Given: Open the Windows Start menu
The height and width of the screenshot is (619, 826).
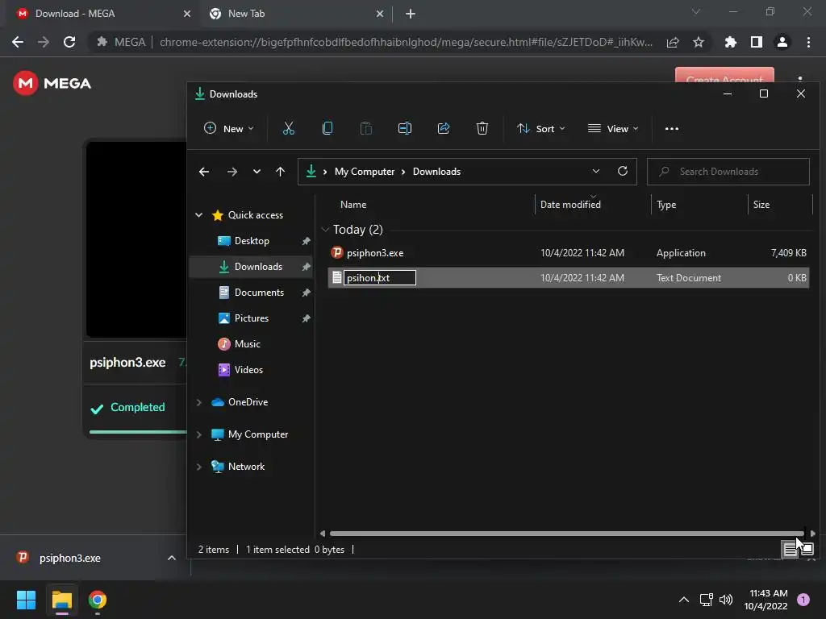Looking at the screenshot, I should click(x=26, y=600).
